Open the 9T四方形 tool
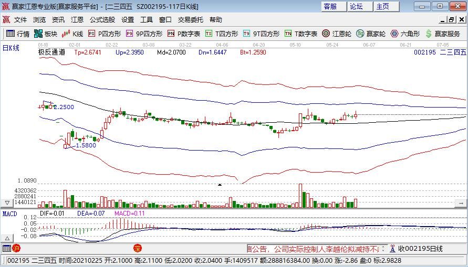Viewport: 468px width, 267px height. 261,34
